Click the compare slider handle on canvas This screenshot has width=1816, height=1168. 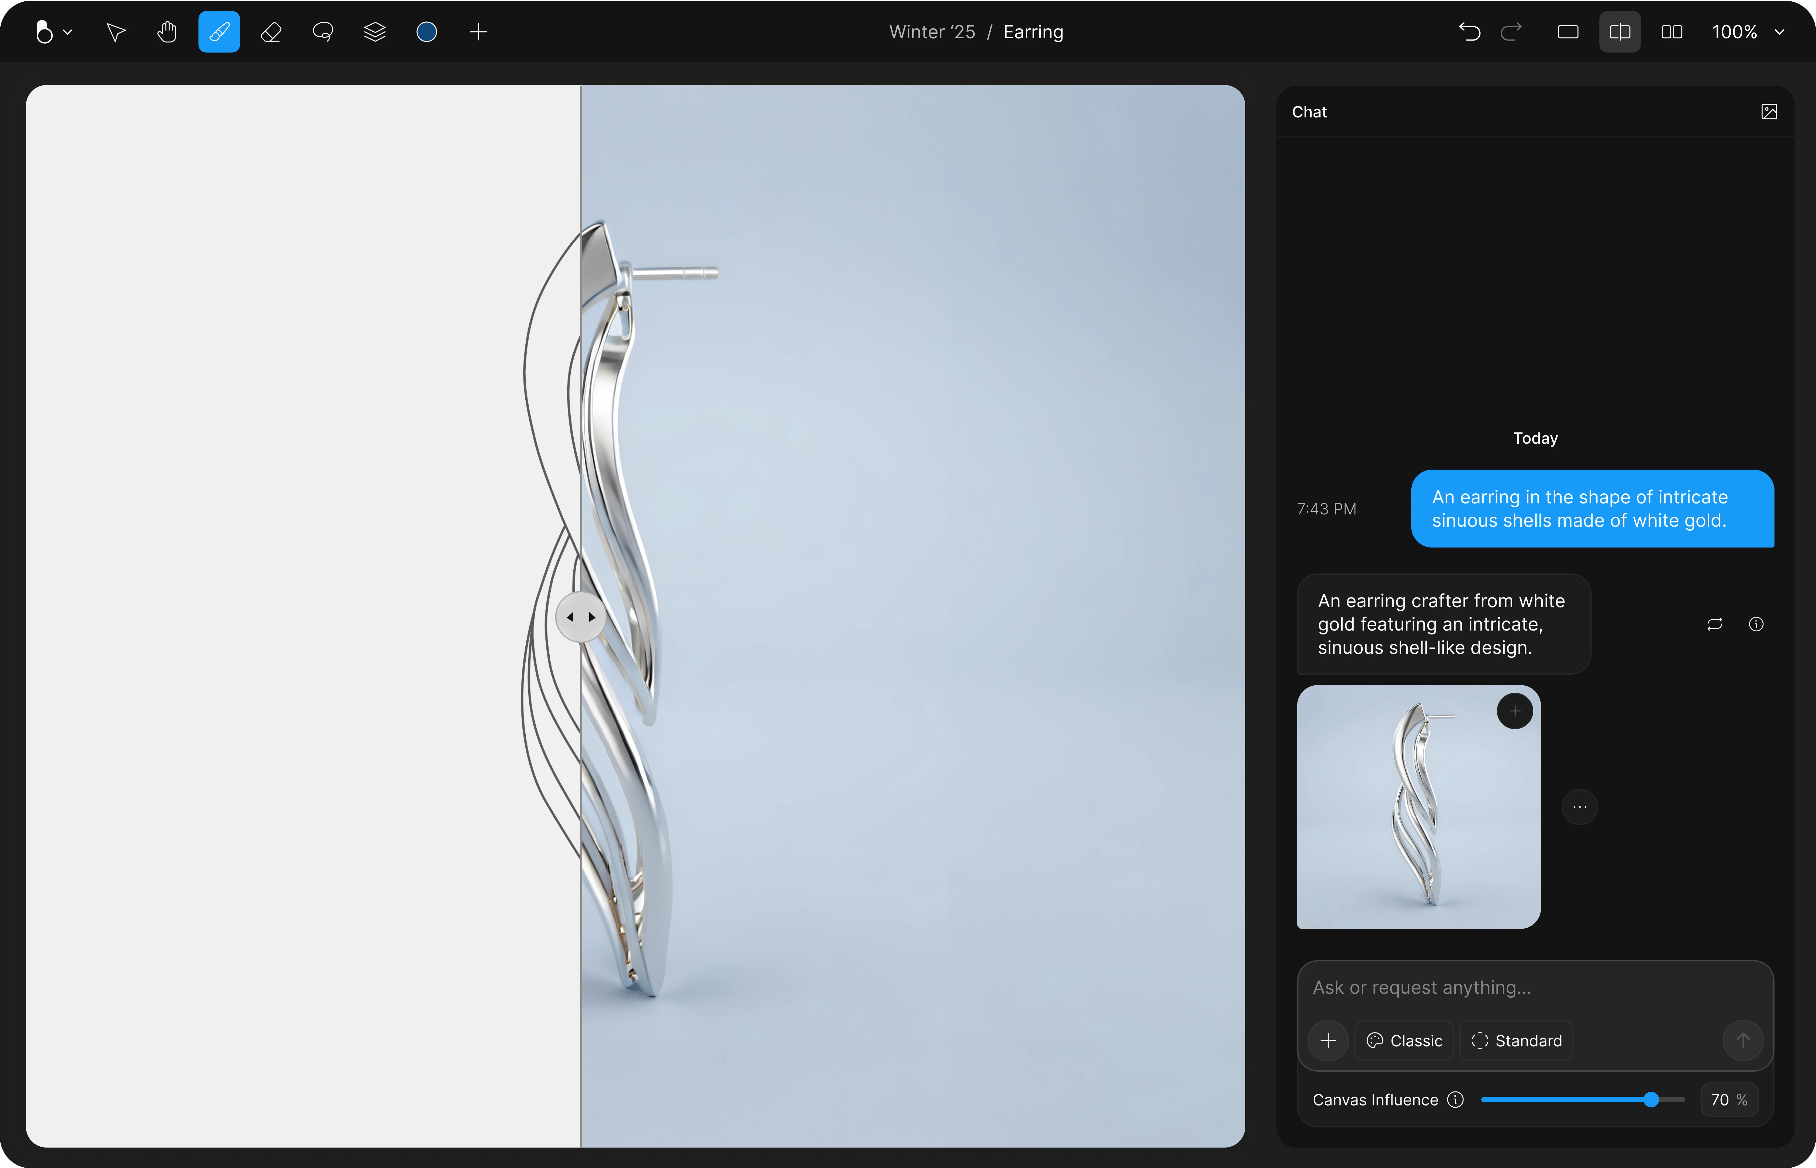[x=581, y=617]
